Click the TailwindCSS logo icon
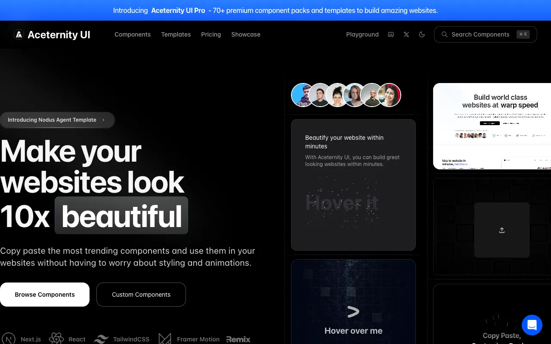This screenshot has width=551, height=344. click(101, 339)
